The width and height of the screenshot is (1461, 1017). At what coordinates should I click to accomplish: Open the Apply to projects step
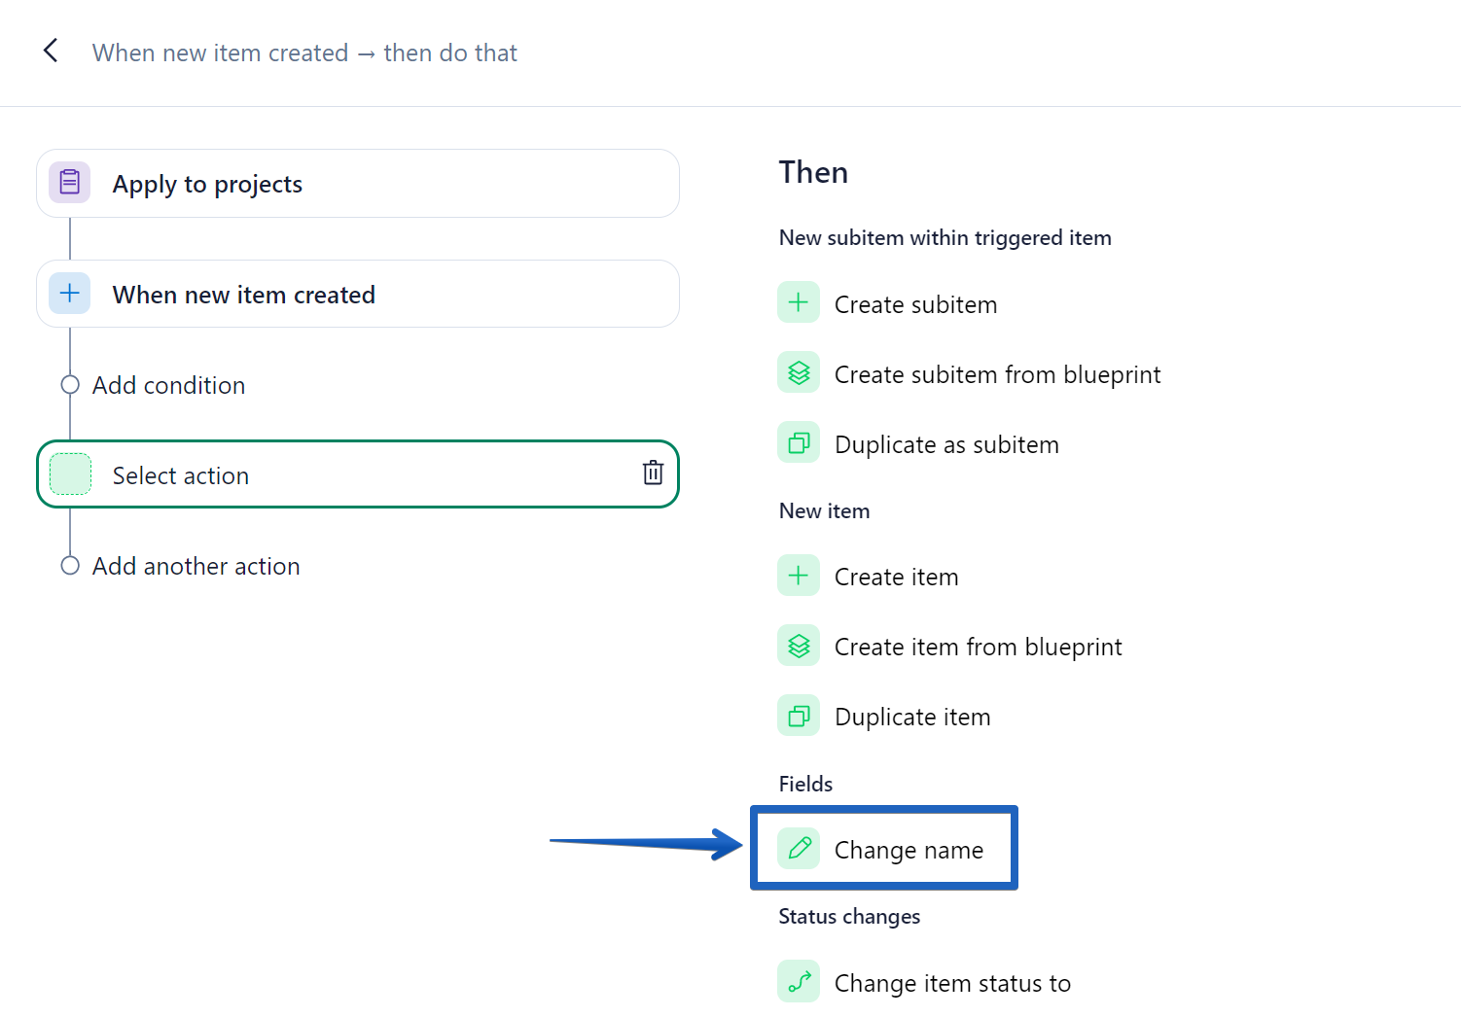point(357,184)
